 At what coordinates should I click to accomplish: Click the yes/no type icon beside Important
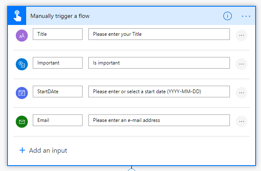tap(22, 64)
